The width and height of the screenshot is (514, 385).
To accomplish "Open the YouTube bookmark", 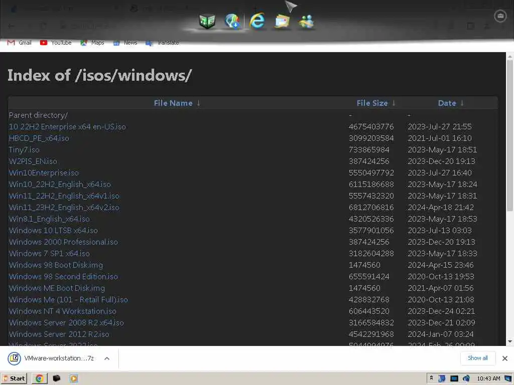I will click(x=56, y=43).
